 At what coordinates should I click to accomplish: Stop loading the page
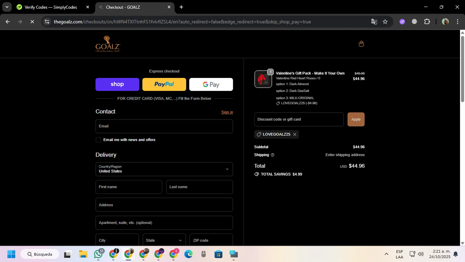(x=32, y=22)
